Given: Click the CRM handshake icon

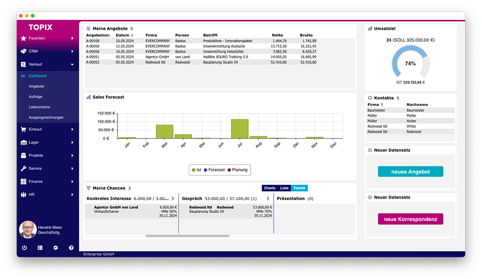Looking at the screenshot, I should click(24, 51).
